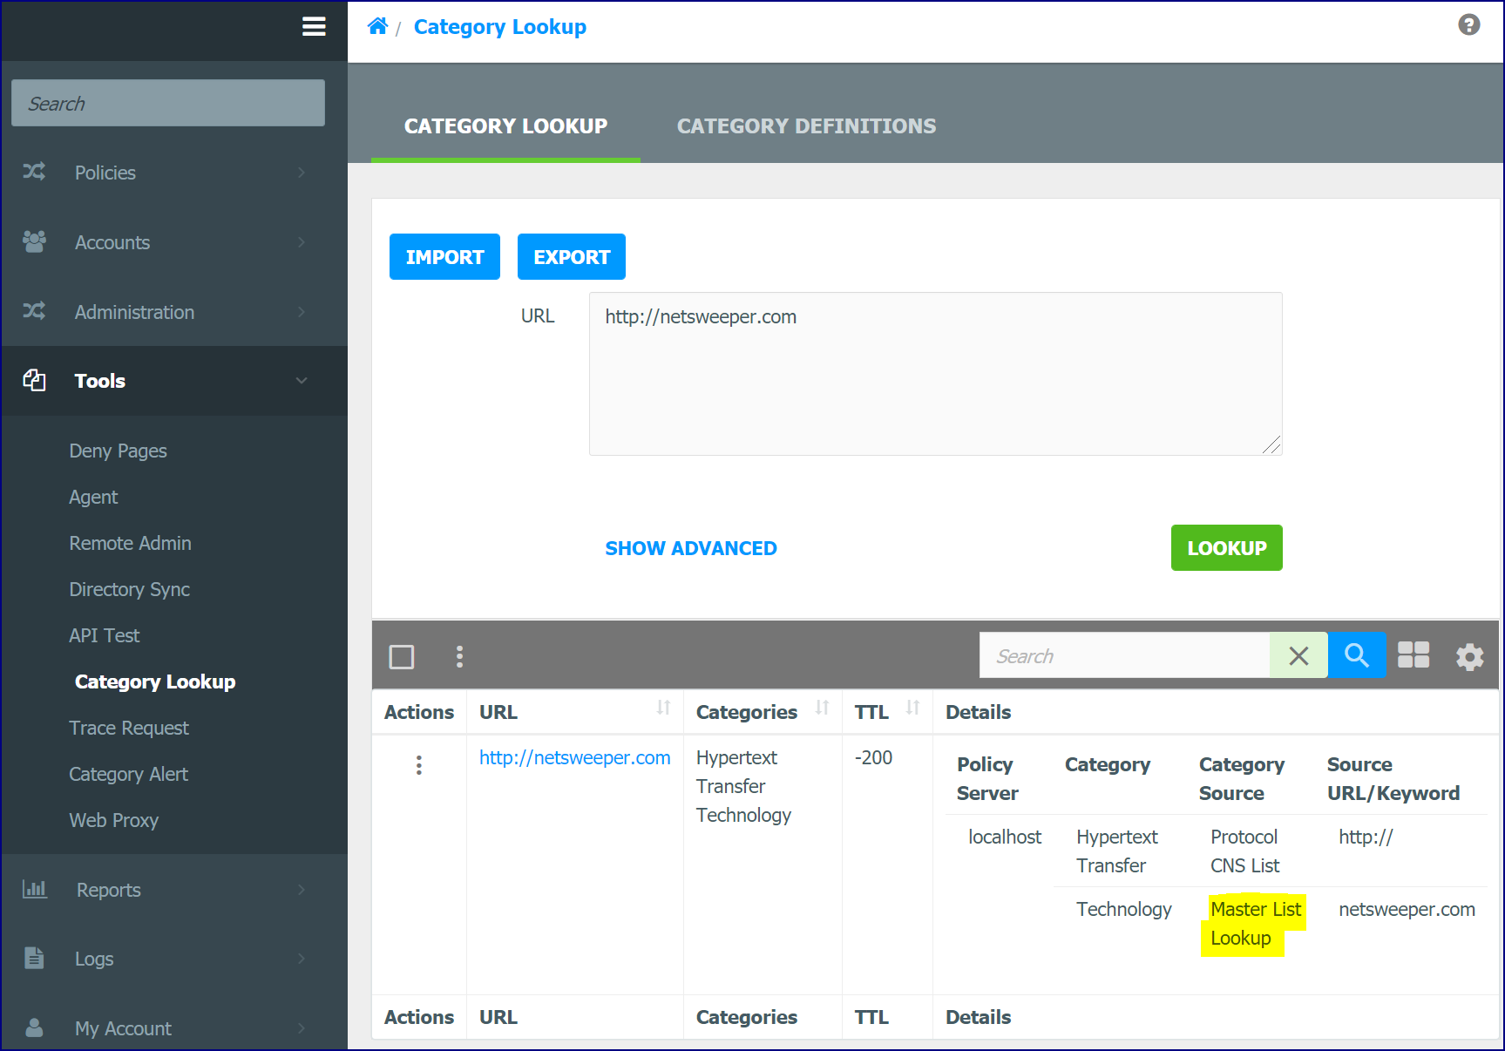Open http://netsweeper.com result link

pyautogui.click(x=575, y=757)
